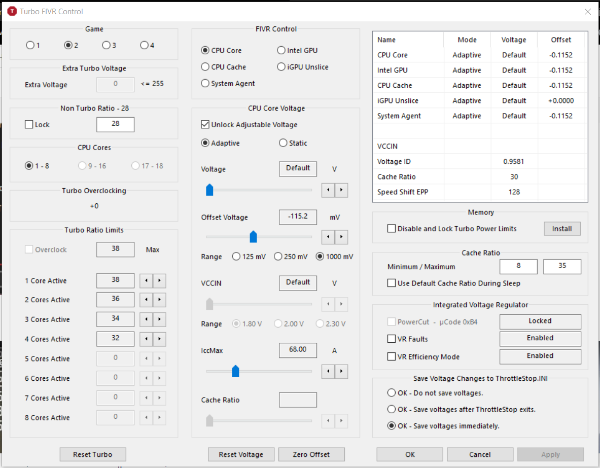Viewport: 600px width, 468px height.
Task: Decrease 4 Cores Active ratio with left arrow
Action: (x=146, y=339)
